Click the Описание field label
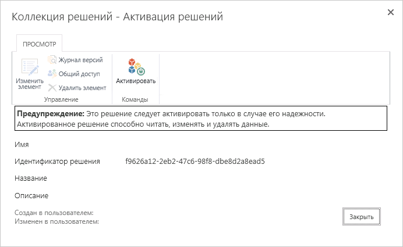This screenshot has height=247, width=403. point(33,196)
